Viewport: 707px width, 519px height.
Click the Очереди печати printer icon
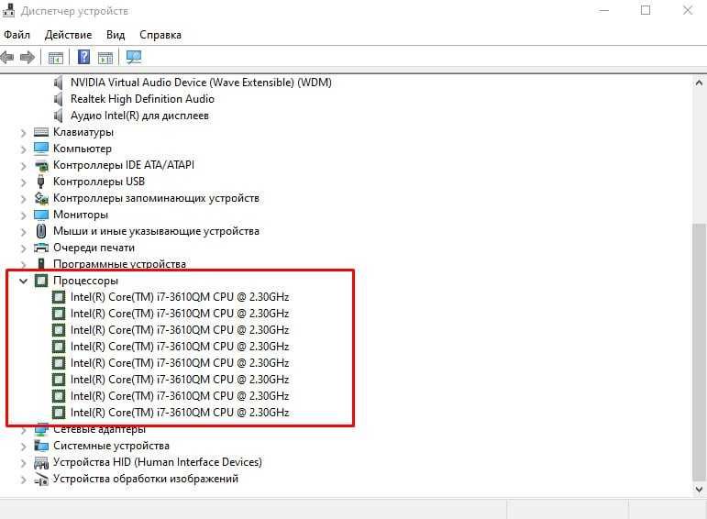(41, 248)
